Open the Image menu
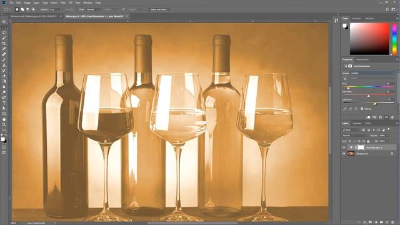Viewport: 400px width, 225px height. [x=27, y=2]
